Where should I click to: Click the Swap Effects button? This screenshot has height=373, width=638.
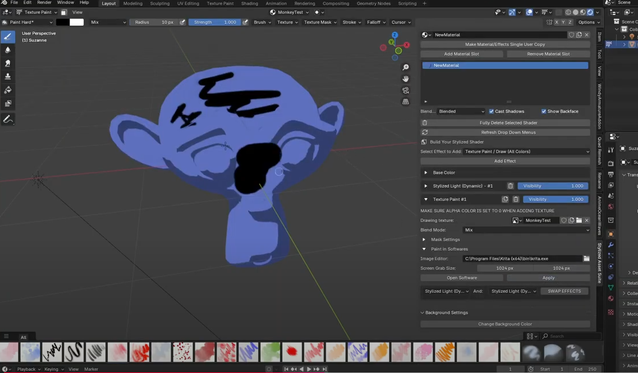click(564, 291)
